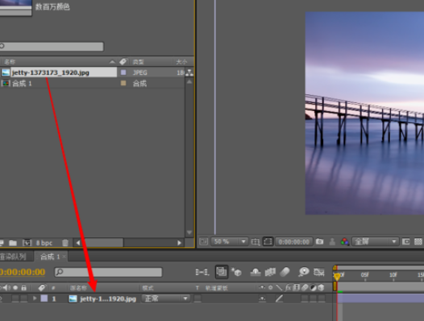Click the current time 0:00:00:00 in viewer
Image resolution: width=424 pixels, height=321 pixels.
pyautogui.click(x=294, y=241)
